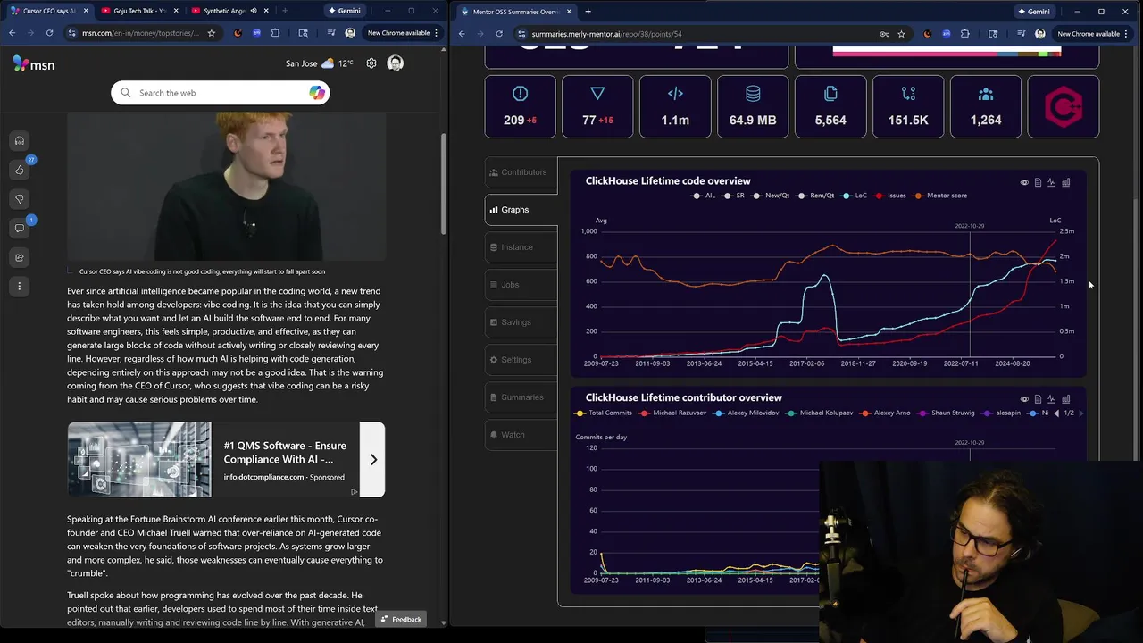Open the Contributors sidebar tab
This screenshot has width=1143, height=643.
pos(521,172)
